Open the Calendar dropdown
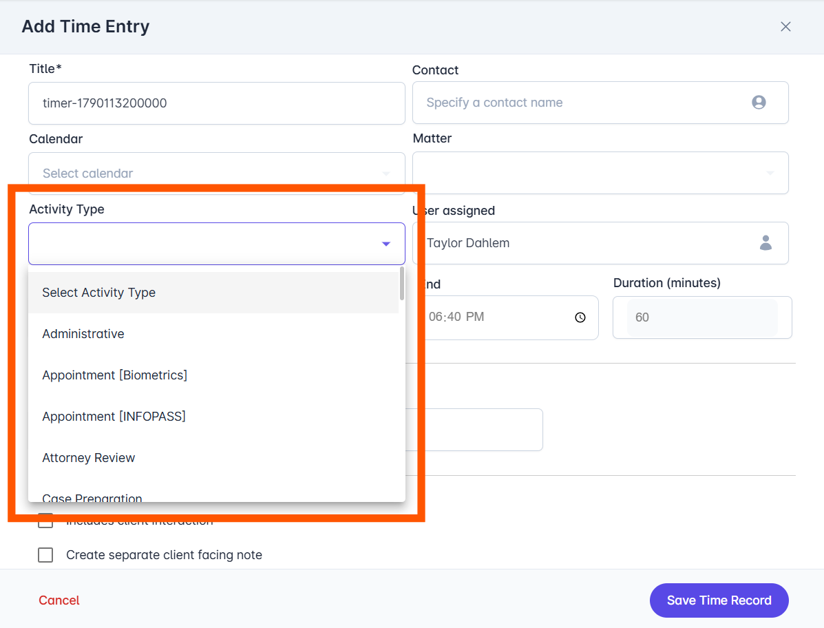 [217, 174]
